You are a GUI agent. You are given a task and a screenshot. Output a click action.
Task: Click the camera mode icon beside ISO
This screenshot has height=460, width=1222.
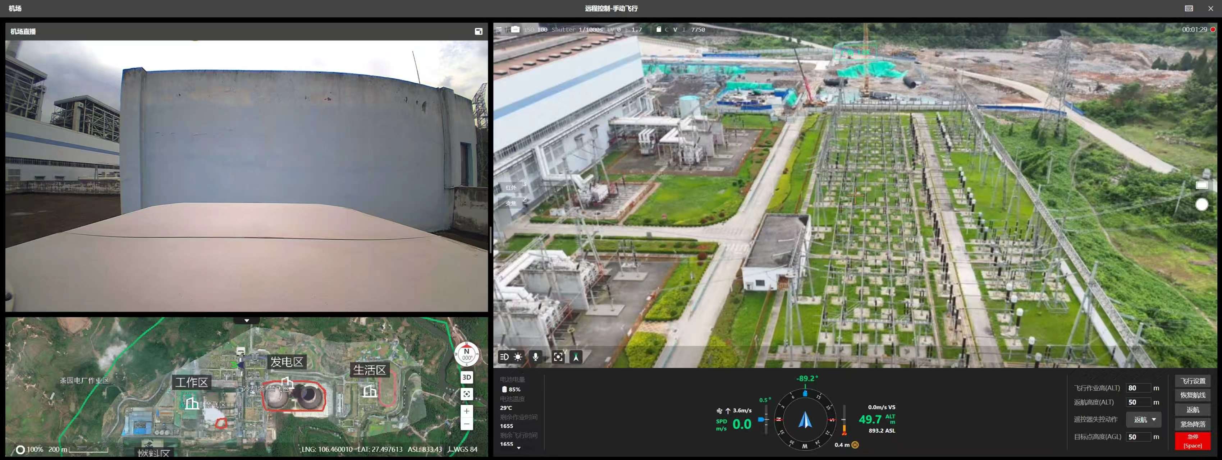tap(515, 29)
